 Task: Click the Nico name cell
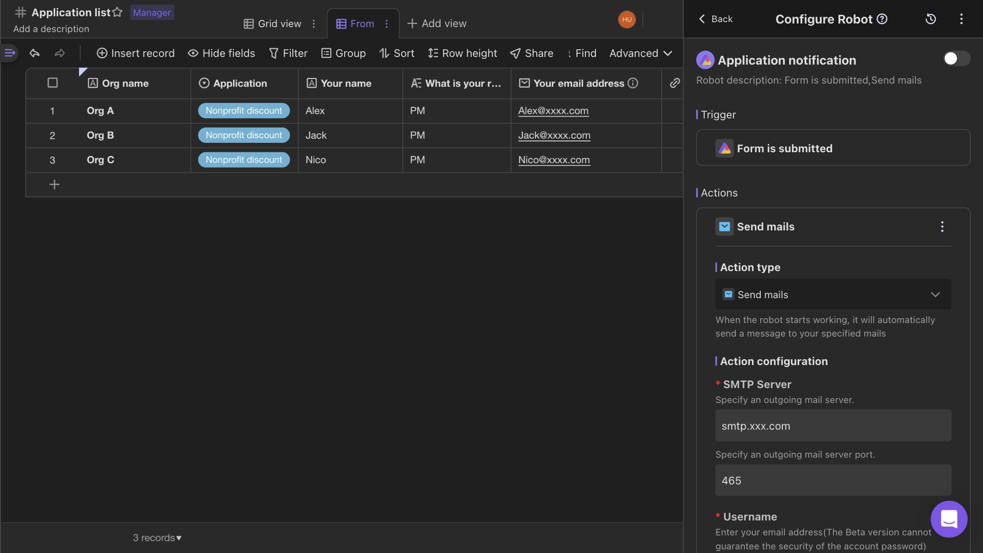pos(351,159)
